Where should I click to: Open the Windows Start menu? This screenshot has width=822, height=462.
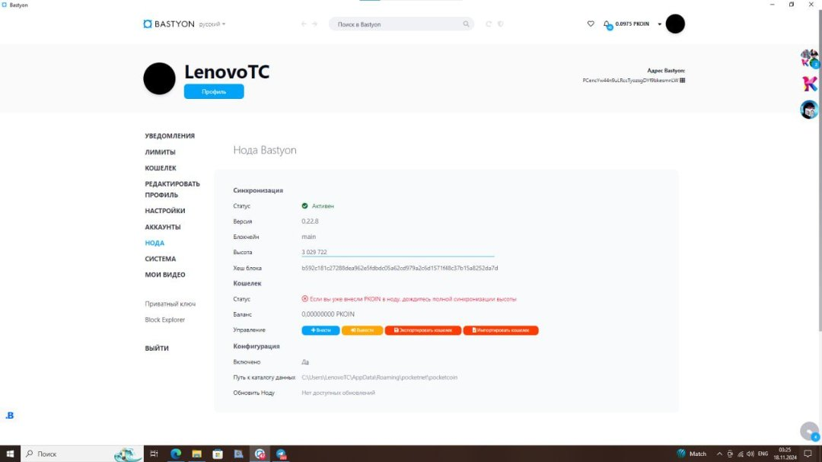point(10,454)
